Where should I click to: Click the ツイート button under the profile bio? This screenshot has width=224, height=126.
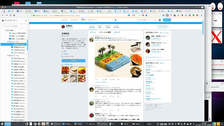pyautogui.click(x=73, y=61)
